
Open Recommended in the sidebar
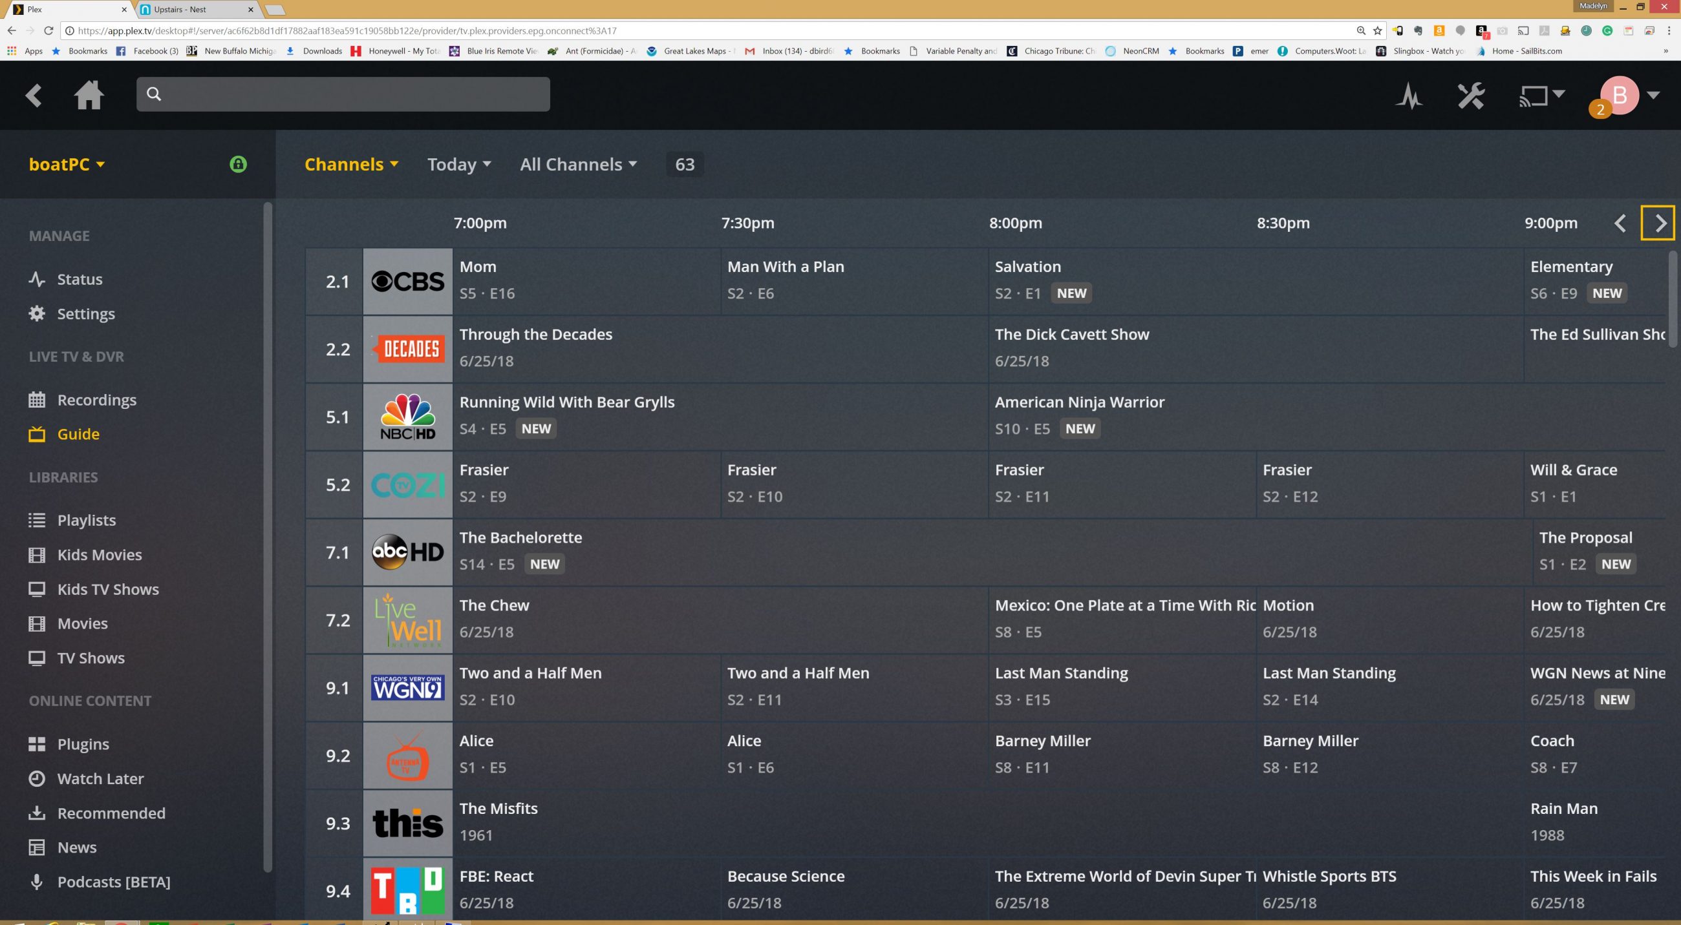click(111, 813)
